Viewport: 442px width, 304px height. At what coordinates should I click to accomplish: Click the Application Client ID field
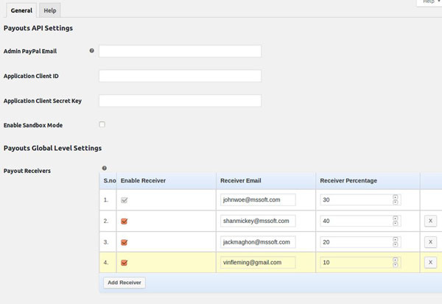pyautogui.click(x=180, y=76)
